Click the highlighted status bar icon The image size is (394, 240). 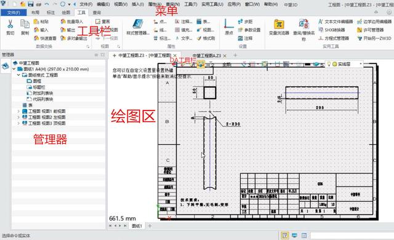point(284,236)
